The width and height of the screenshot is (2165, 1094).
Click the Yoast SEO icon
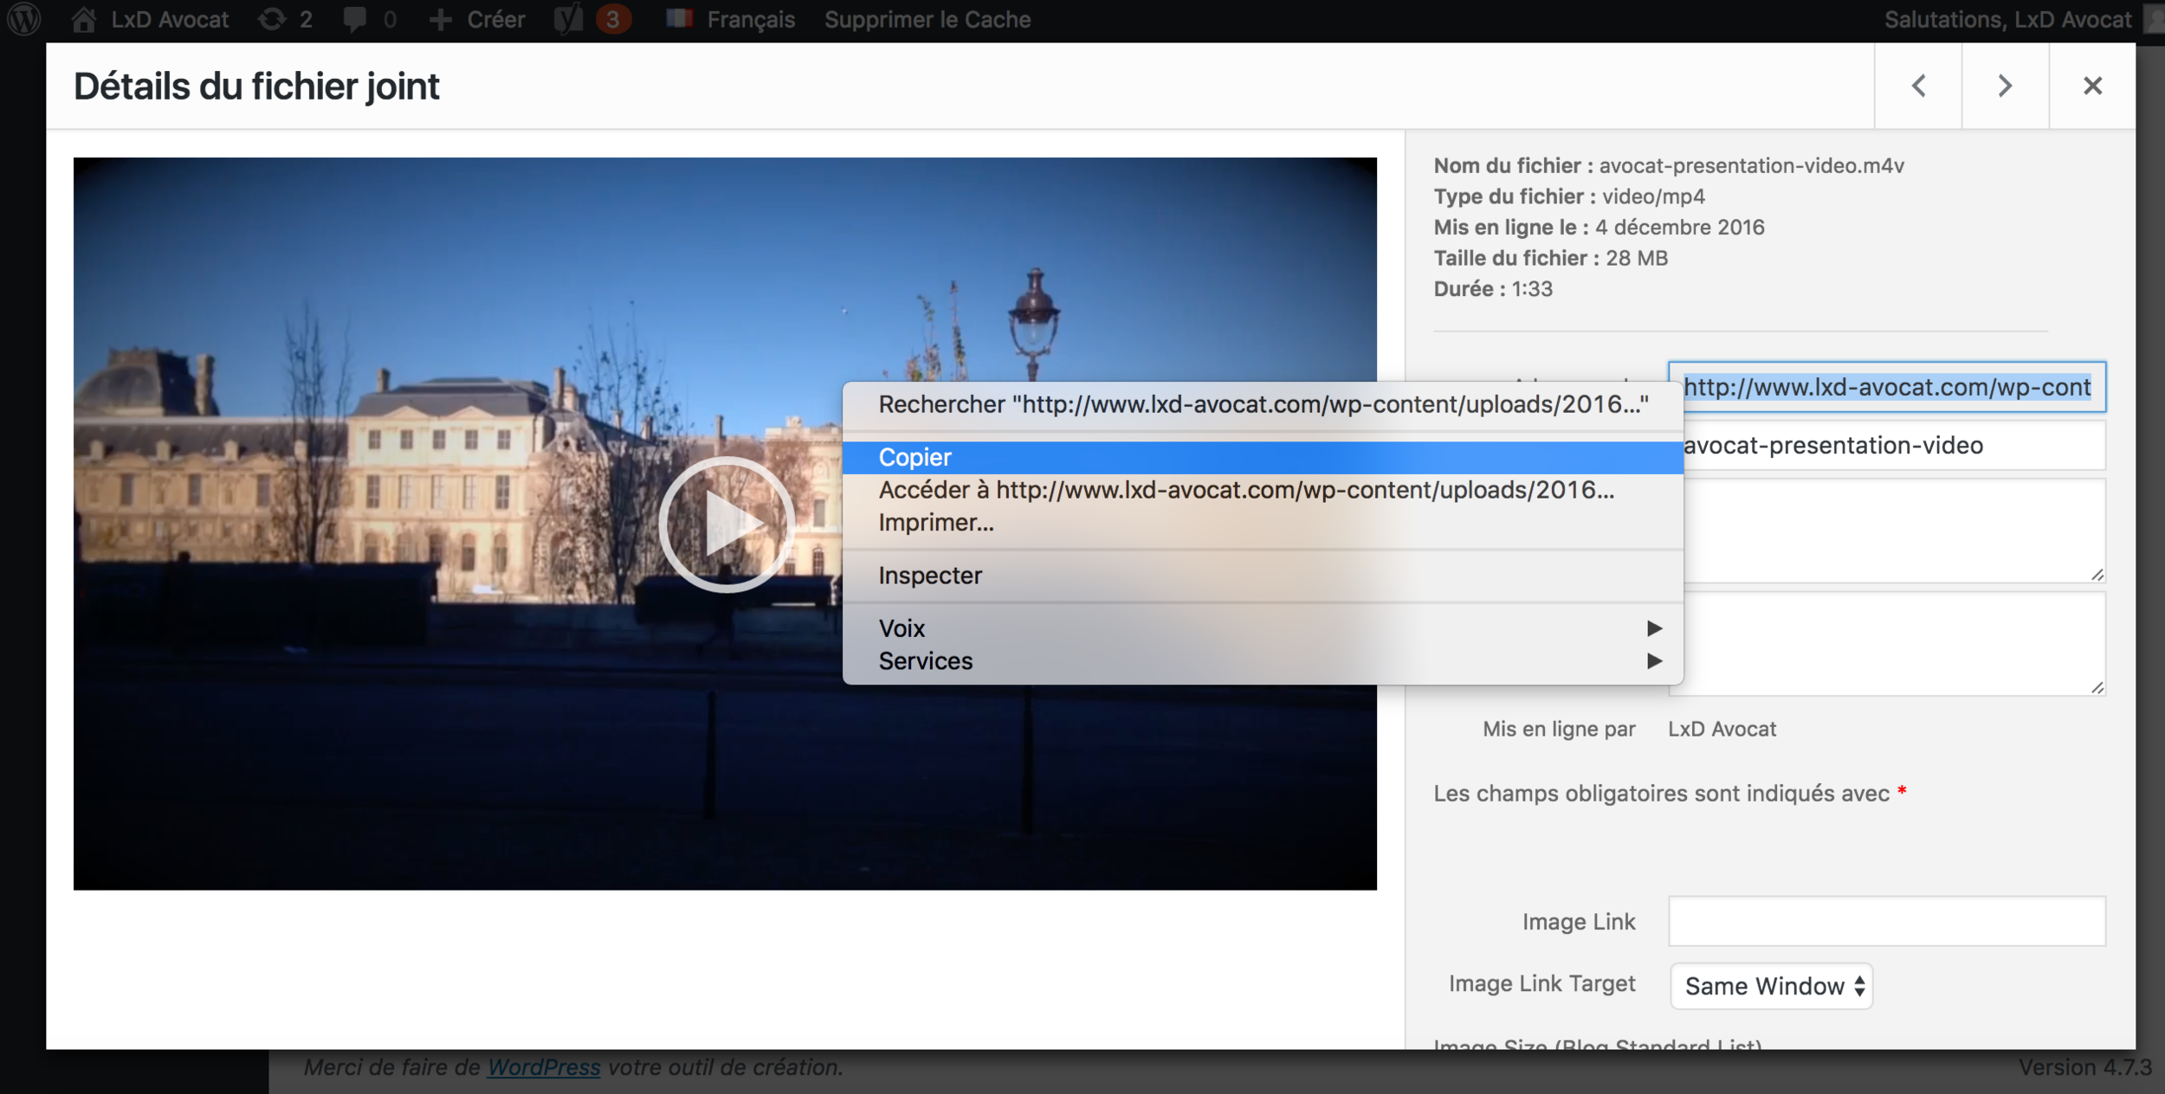[x=568, y=19]
